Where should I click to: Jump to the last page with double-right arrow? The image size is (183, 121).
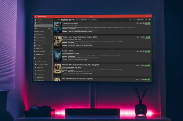click(x=150, y=20)
